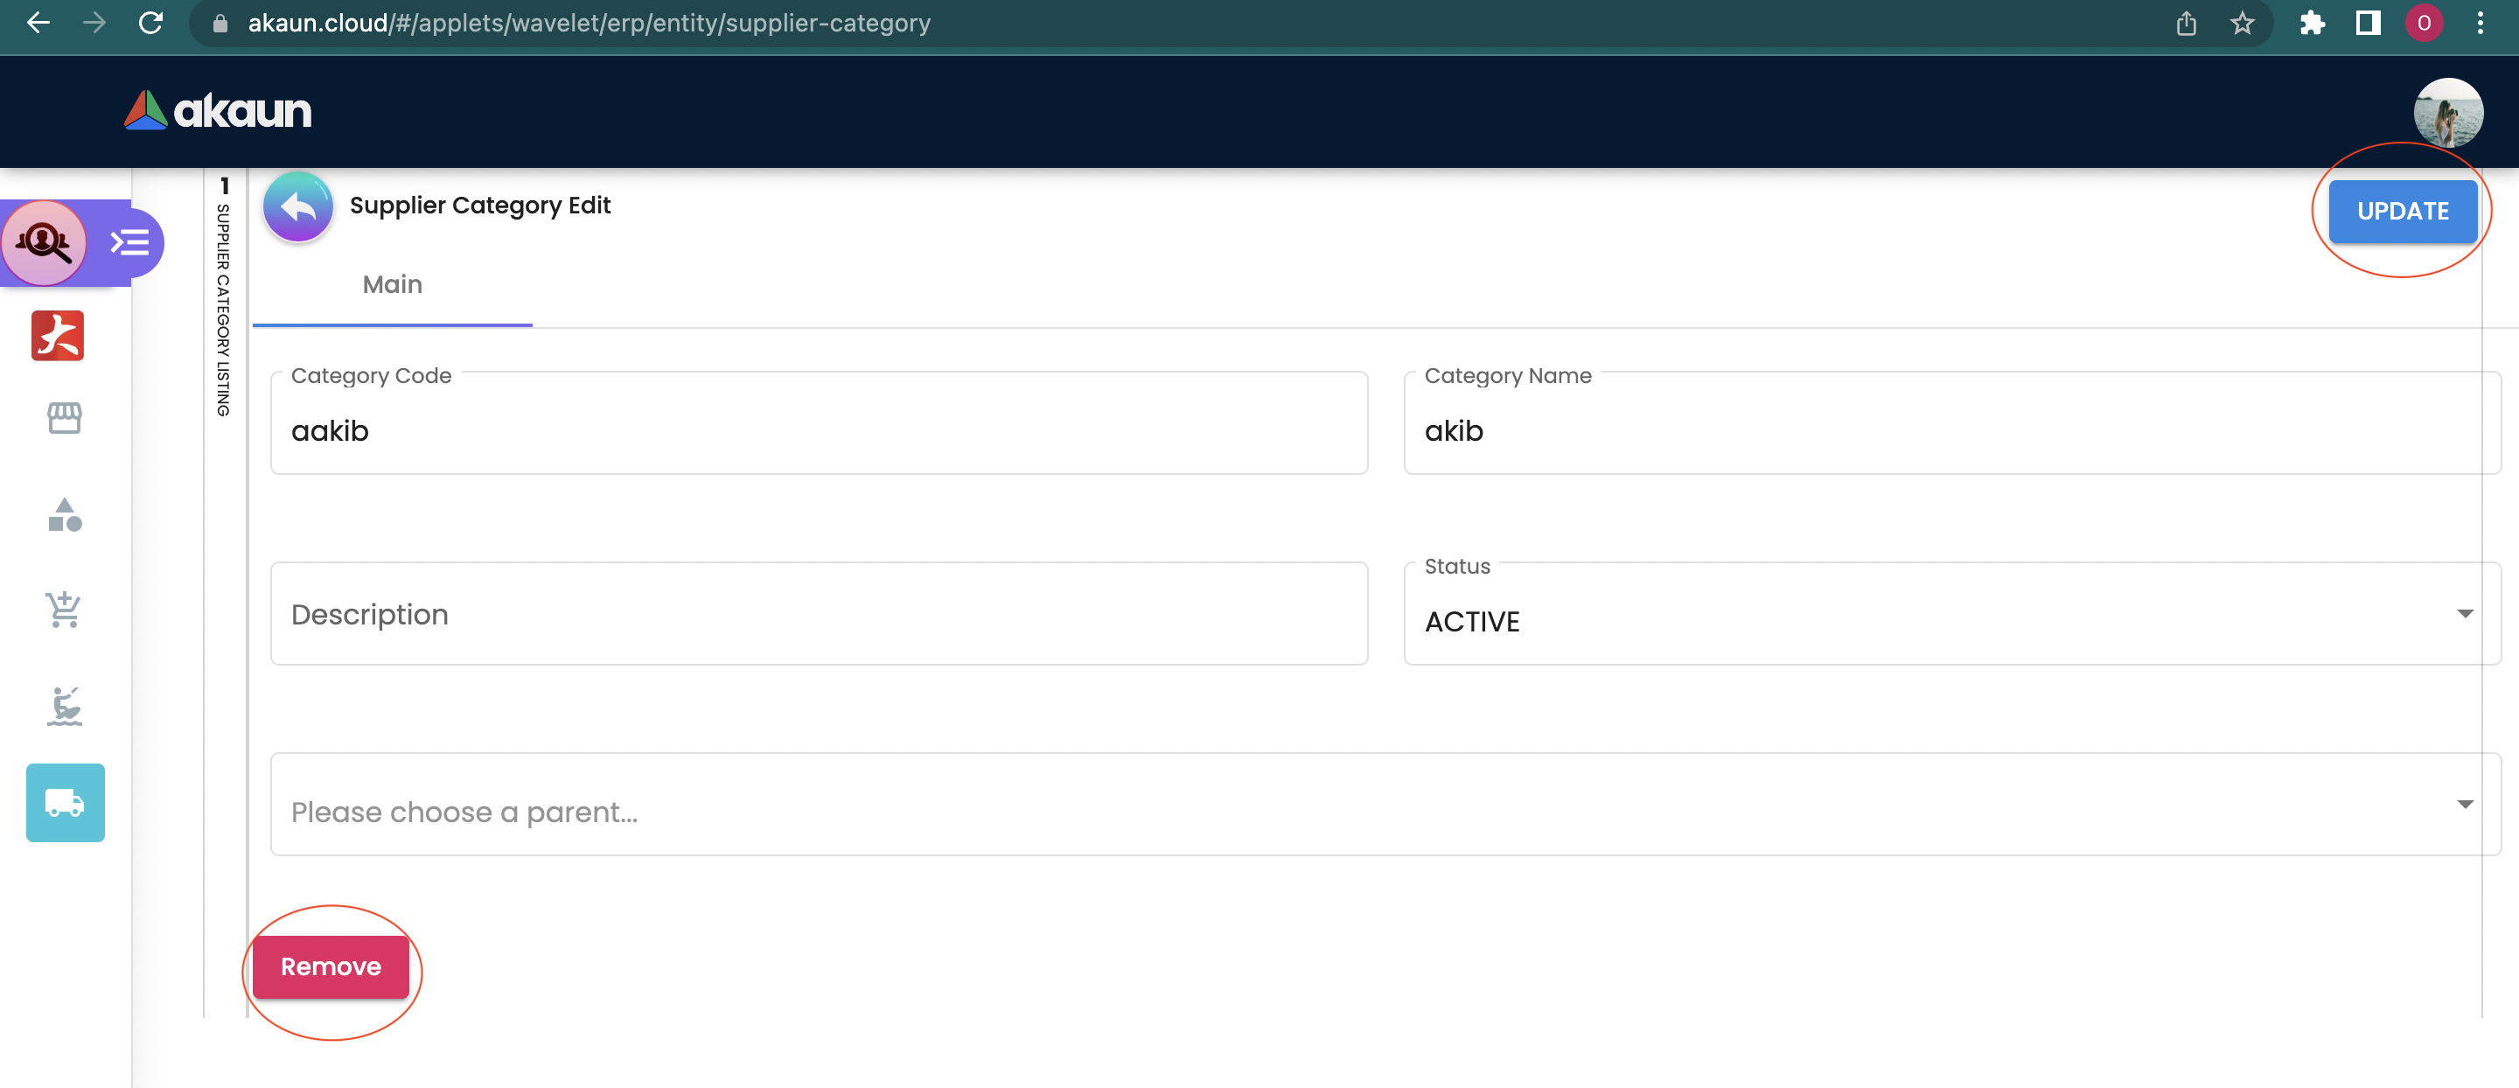Viewport: 2519px width, 1088px height.
Task: Open the storefront applet icon
Action: tap(65, 418)
